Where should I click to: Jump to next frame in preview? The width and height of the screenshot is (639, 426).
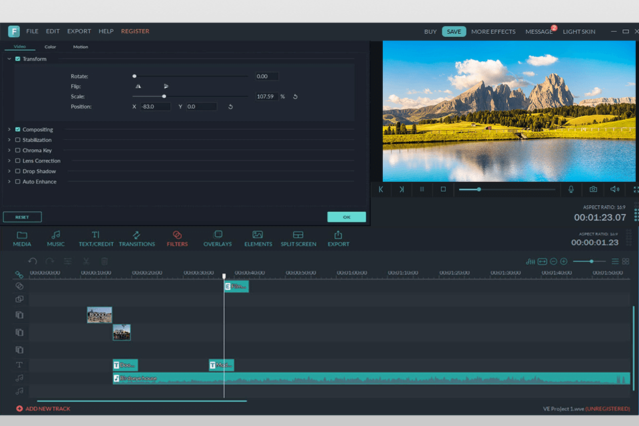pyautogui.click(x=401, y=189)
